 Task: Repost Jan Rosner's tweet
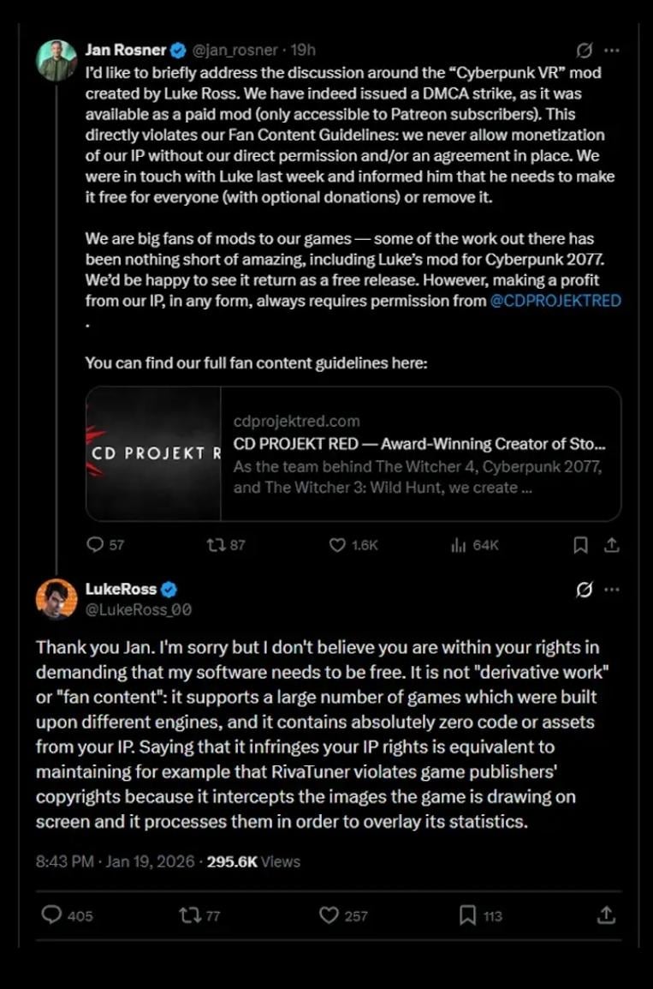[216, 544]
